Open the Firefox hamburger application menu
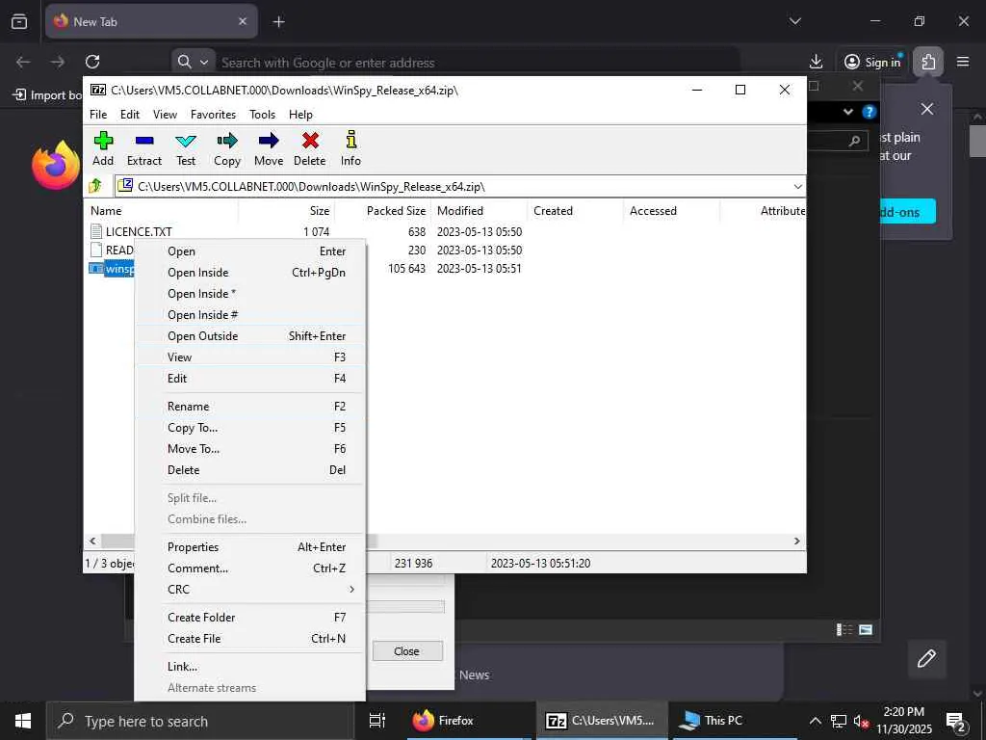The image size is (986, 740). (x=963, y=62)
